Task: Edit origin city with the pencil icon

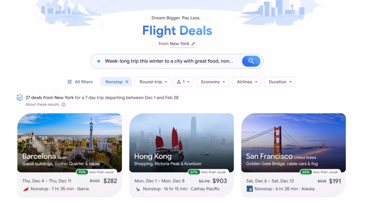Action: [193, 44]
